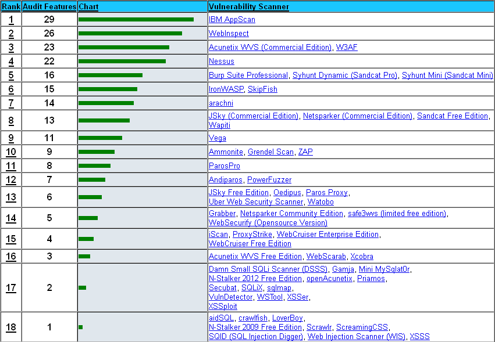
Task: Open the Watobo link
Action: click(x=320, y=201)
